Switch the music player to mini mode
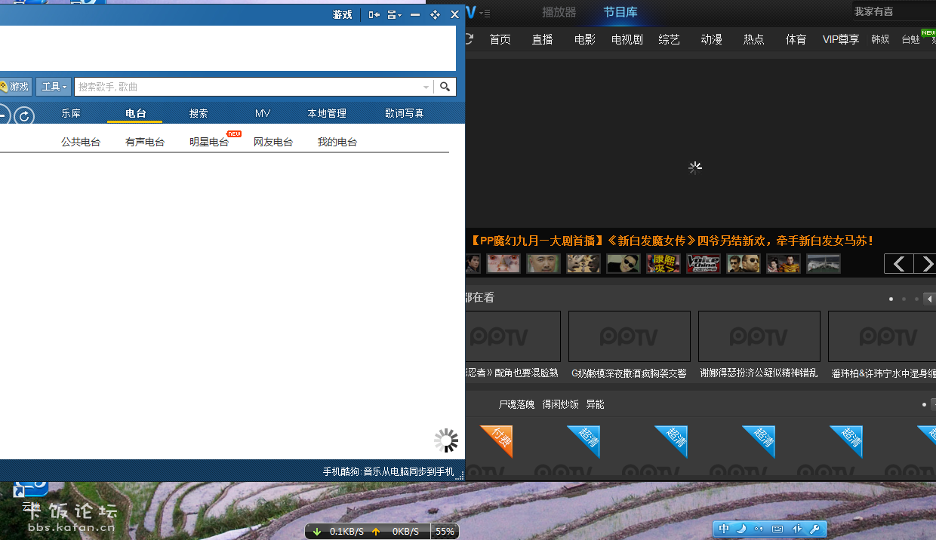This screenshot has width=936, height=540. (x=374, y=14)
